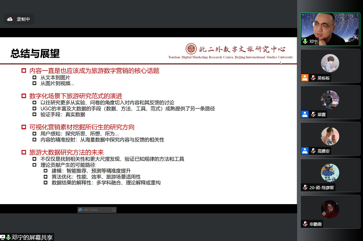The image size is (363, 241).
Task: Toggle the muted microphone for 梁赛
Action: pos(313,114)
